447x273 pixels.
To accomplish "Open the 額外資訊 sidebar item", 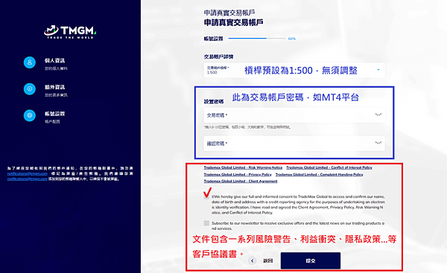I will coord(54,87).
